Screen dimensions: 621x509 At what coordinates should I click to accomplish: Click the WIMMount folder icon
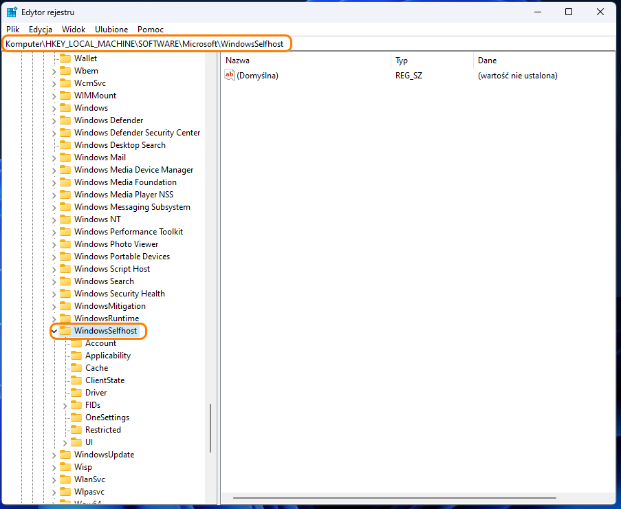65,96
